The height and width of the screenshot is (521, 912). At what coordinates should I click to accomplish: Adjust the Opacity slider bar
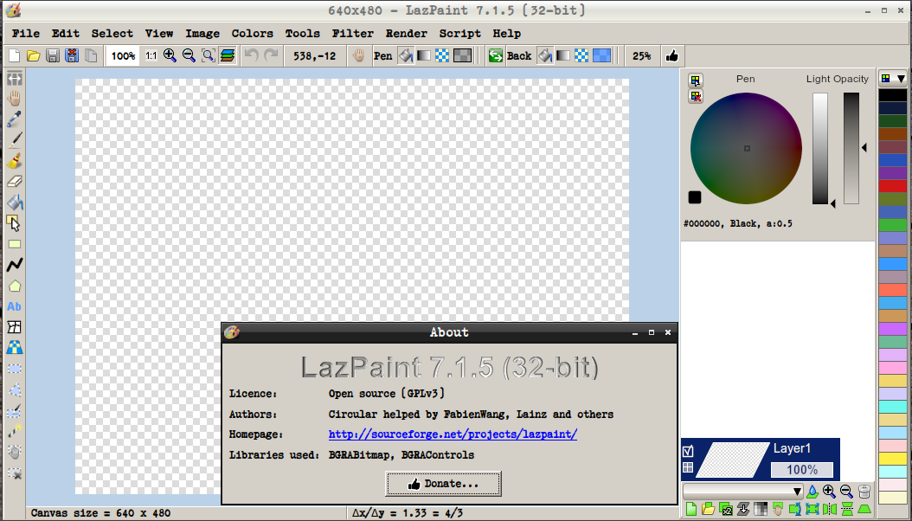click(851, 148)
